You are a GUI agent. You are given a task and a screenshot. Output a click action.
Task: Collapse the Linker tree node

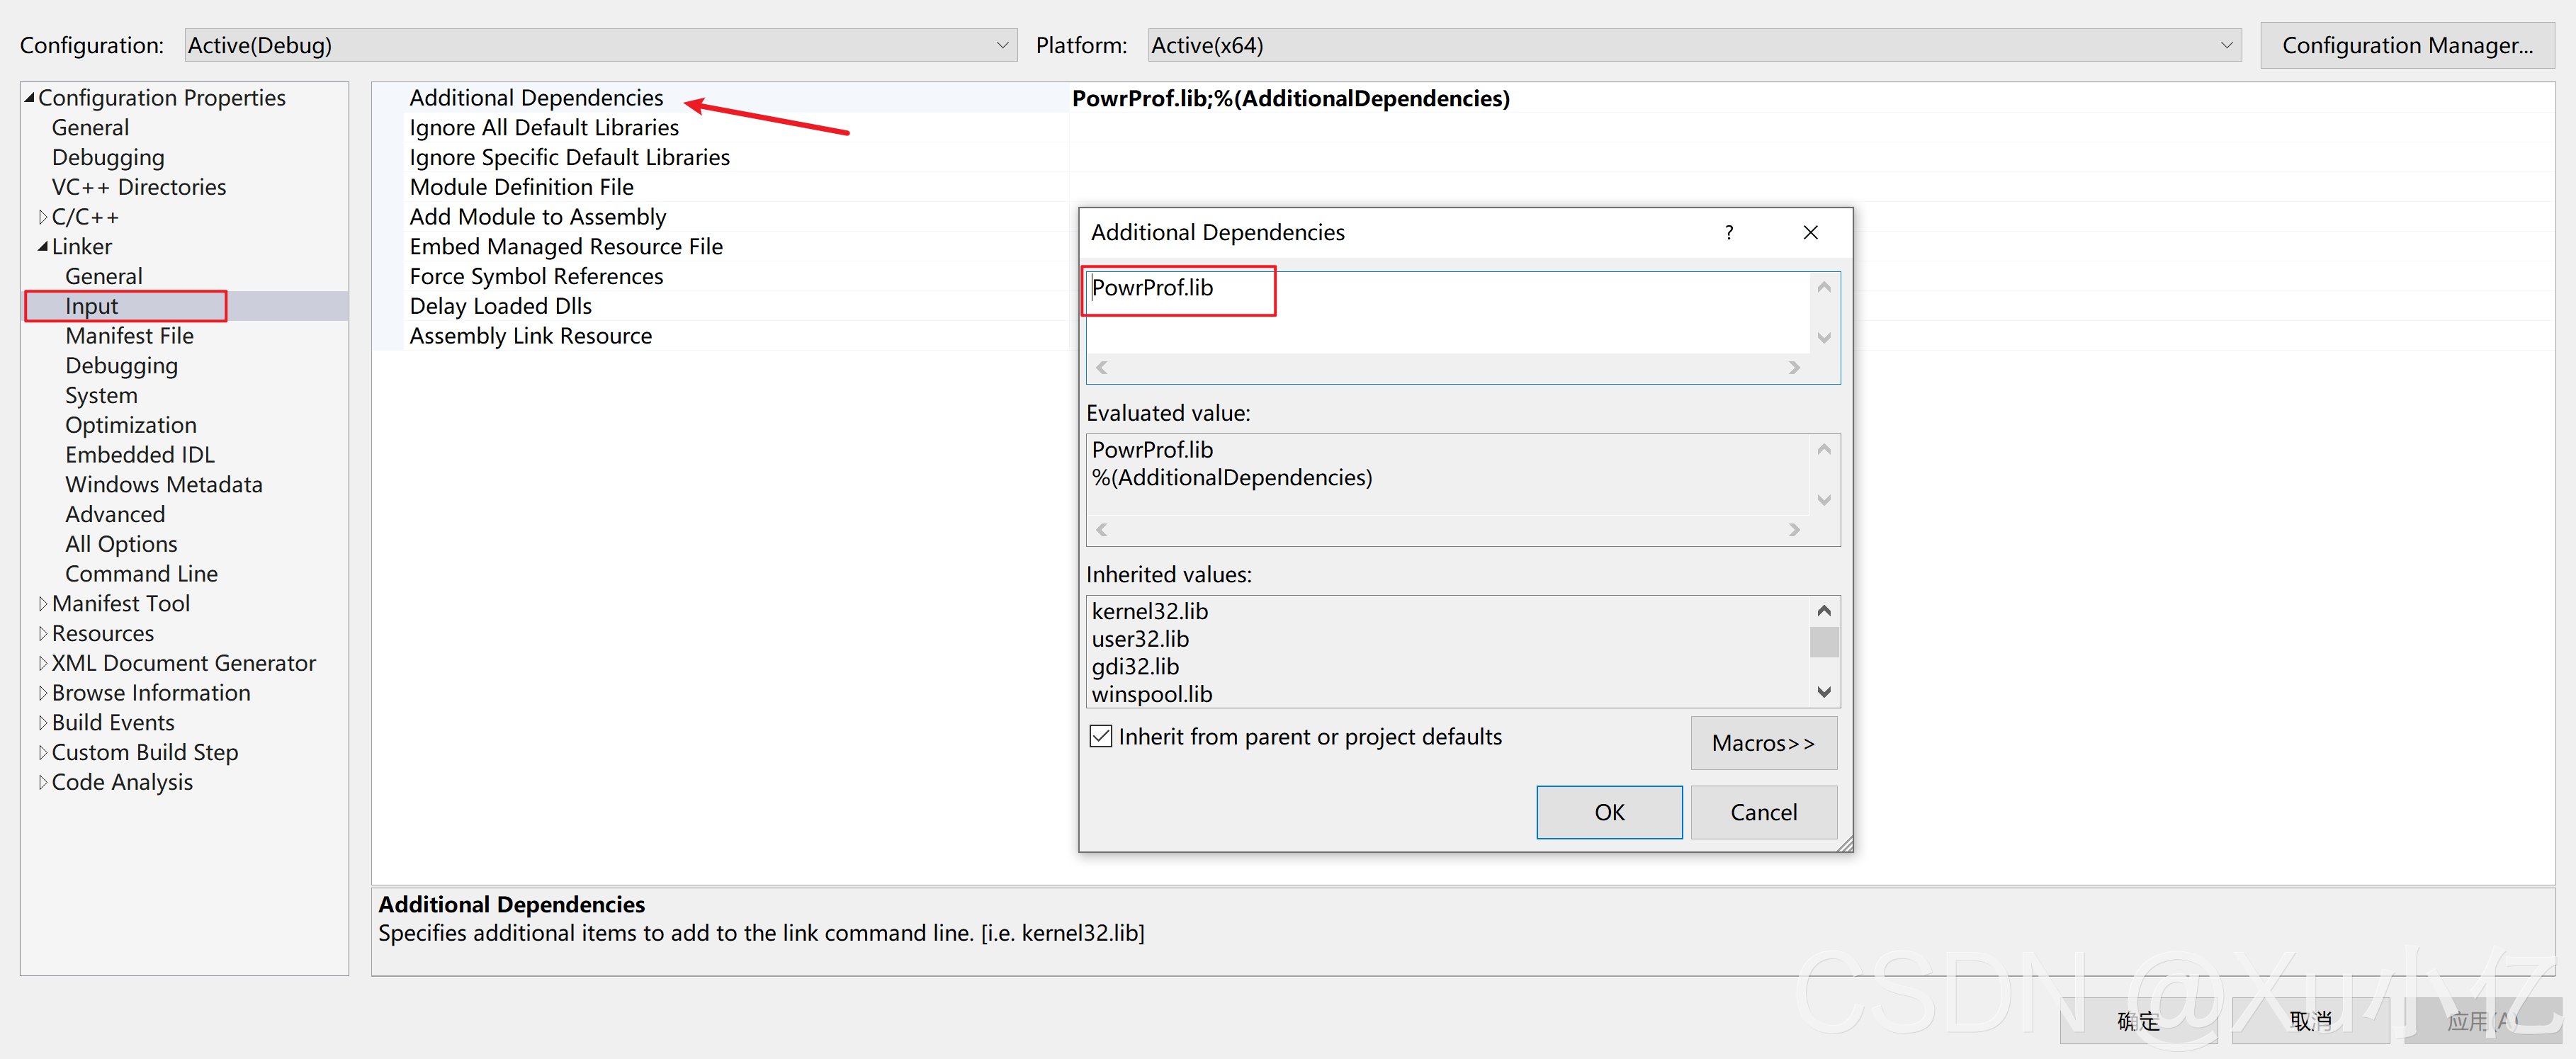pos(42,246)
